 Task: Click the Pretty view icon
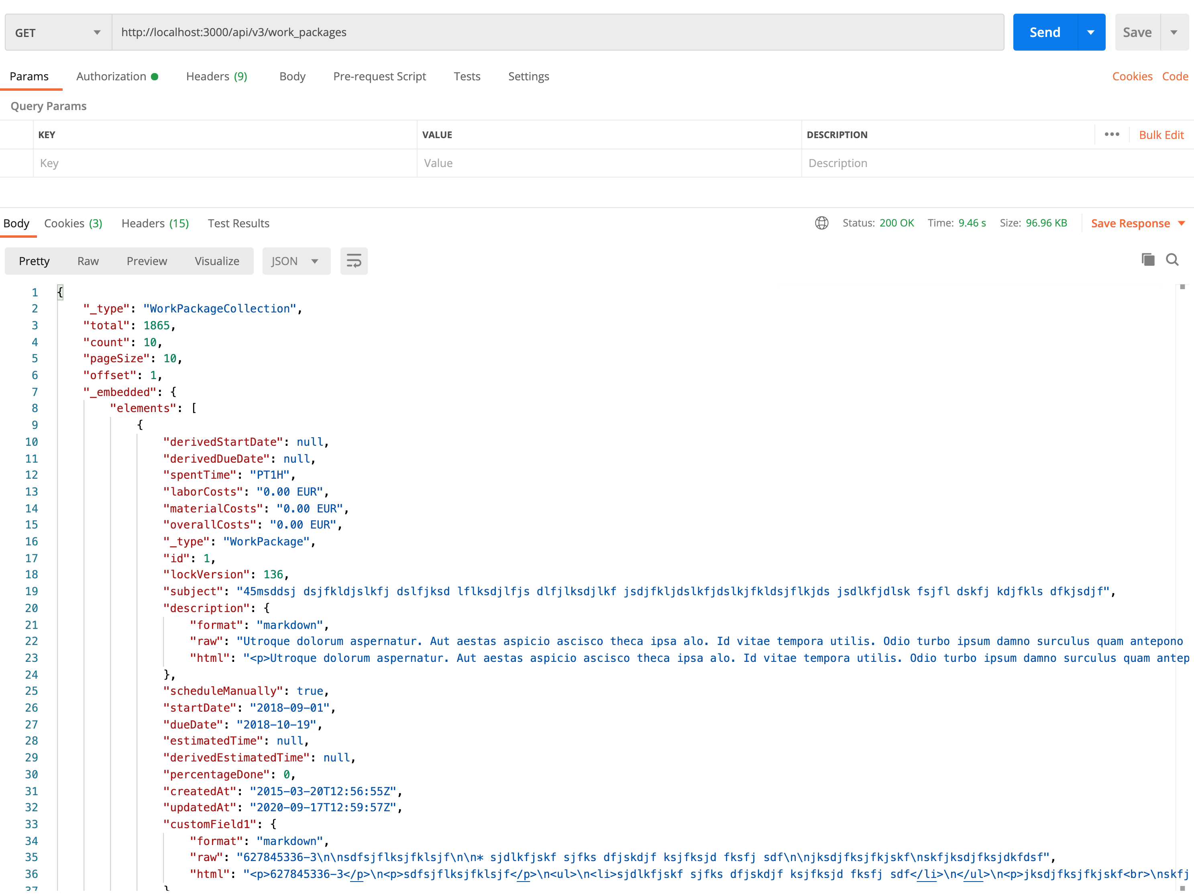(35, 261)
